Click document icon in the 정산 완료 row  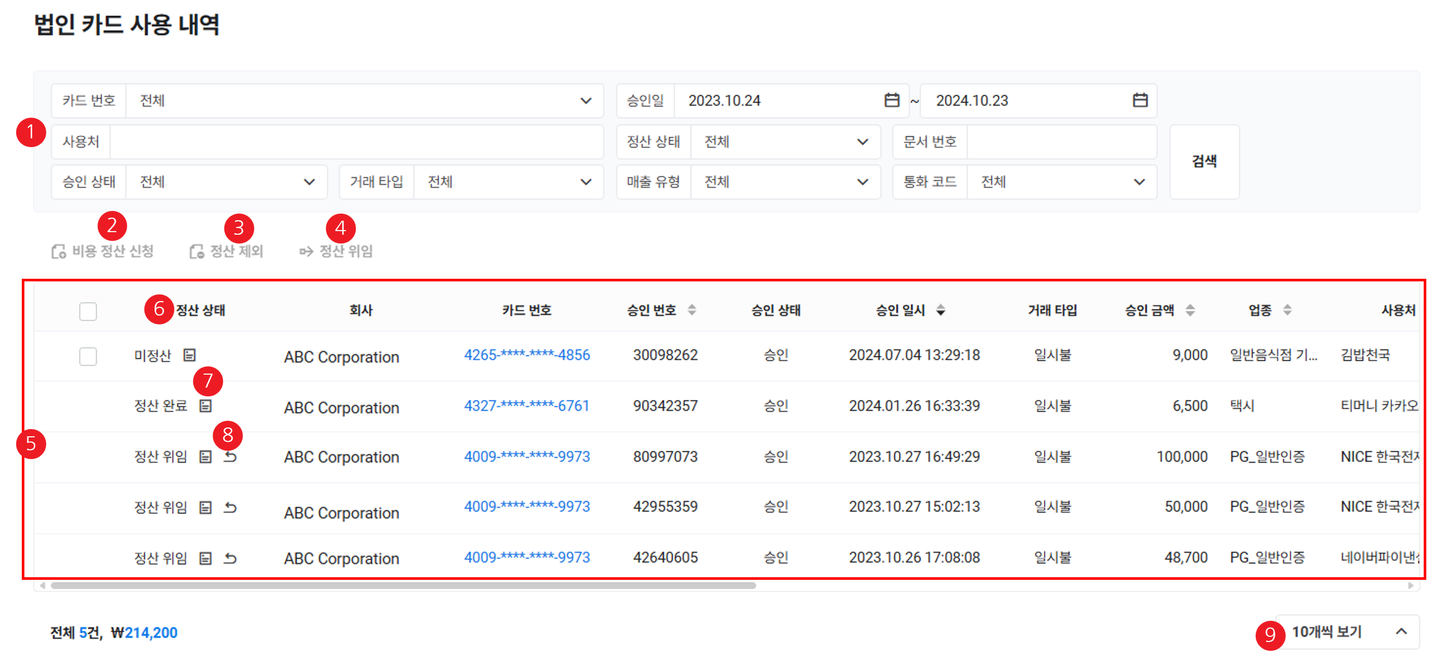(x=205, y=406)
